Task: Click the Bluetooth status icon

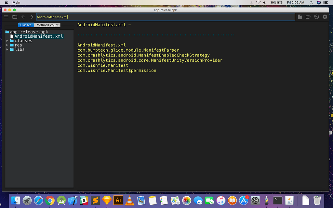Action: coord(251,3)
